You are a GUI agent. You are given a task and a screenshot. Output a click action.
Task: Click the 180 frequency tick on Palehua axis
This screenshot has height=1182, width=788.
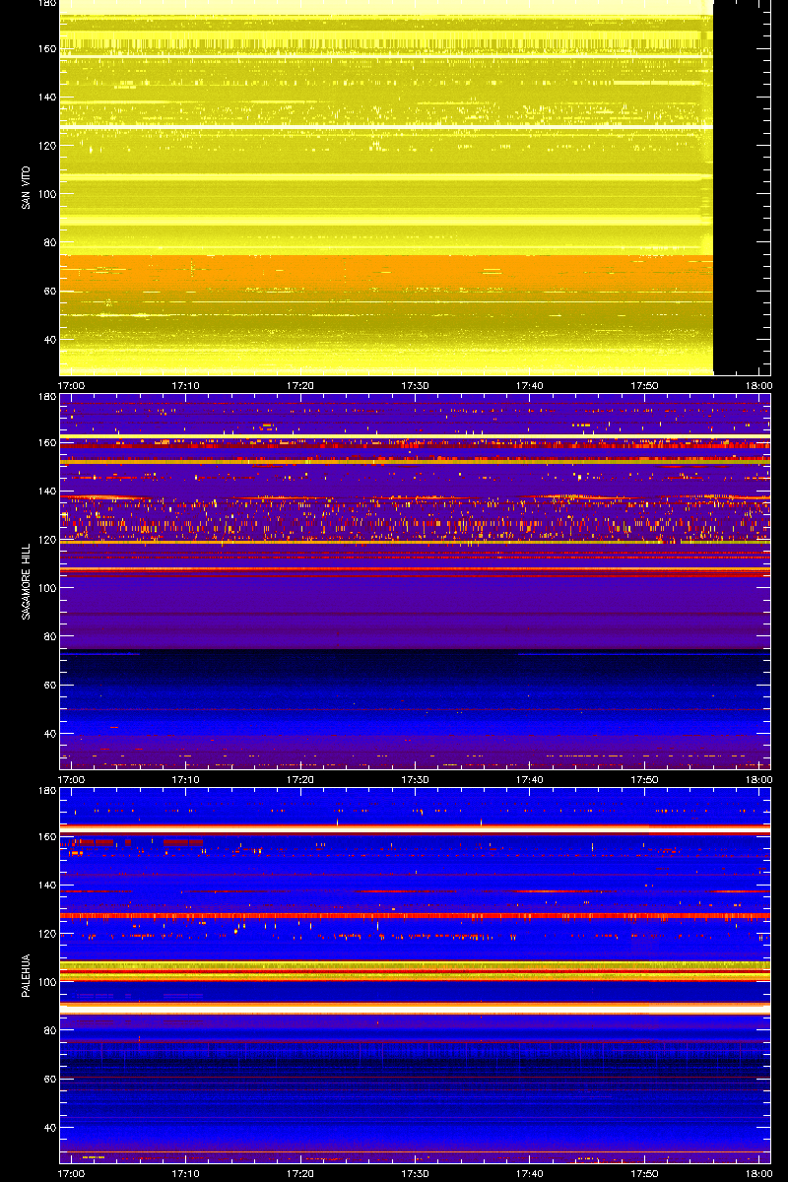(46, 791)
